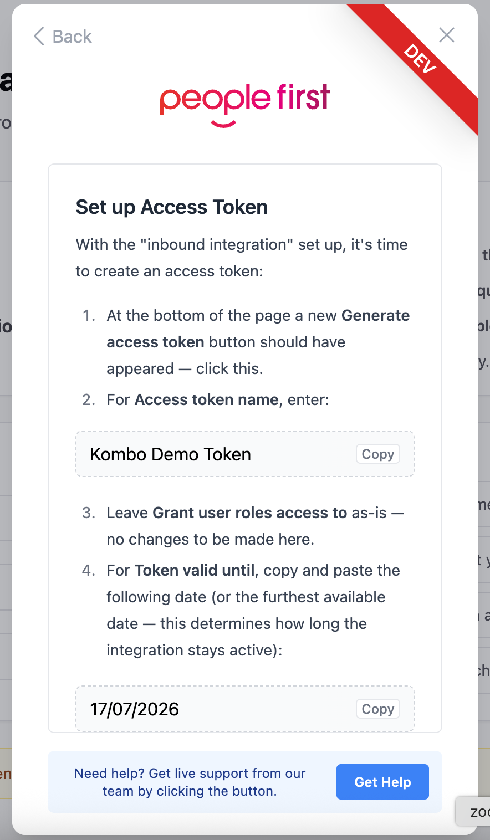Copy the Kombo Demo Token name
490x840 pixels.
[377, 454]
